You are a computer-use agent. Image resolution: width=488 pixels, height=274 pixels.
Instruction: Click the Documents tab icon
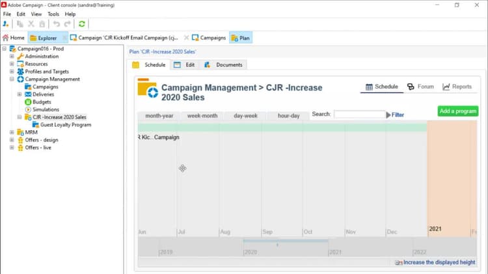click(x=208, y=65)
